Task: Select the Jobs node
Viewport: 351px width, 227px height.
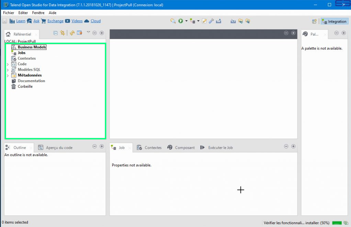Action: pos(22,53)
